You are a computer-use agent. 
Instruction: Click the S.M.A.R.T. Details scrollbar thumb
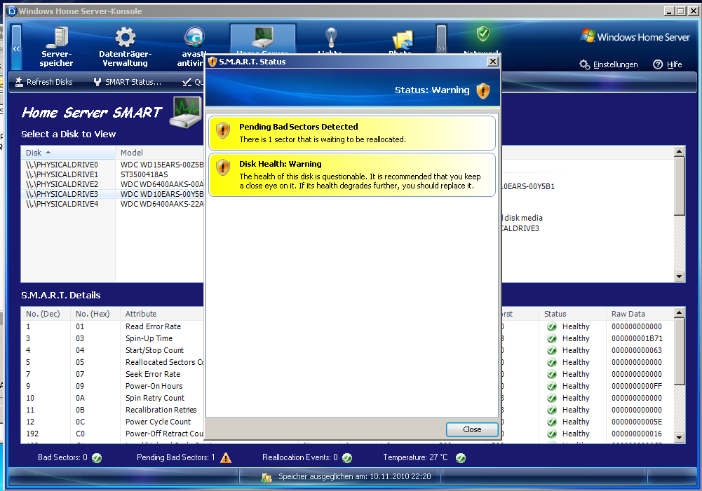click(x=679, y=352)
